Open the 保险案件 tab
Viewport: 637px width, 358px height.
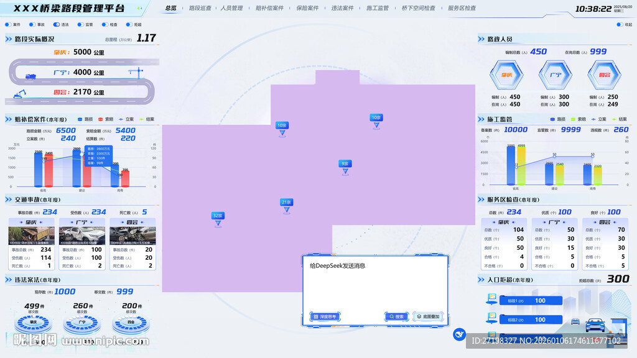(307, 8)
